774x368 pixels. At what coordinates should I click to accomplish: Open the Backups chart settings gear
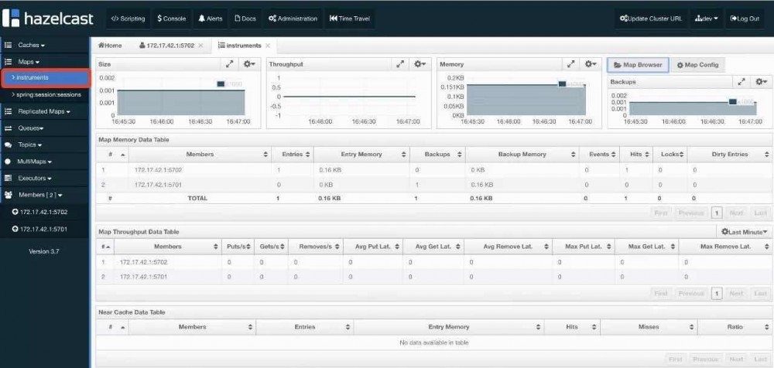tap(761, 82)
